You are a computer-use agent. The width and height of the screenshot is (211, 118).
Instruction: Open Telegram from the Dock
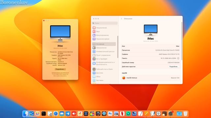click(x=68, y=114)
